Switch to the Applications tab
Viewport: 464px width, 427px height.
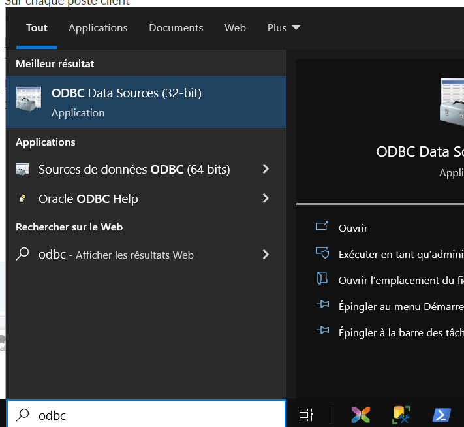point(98,28)
